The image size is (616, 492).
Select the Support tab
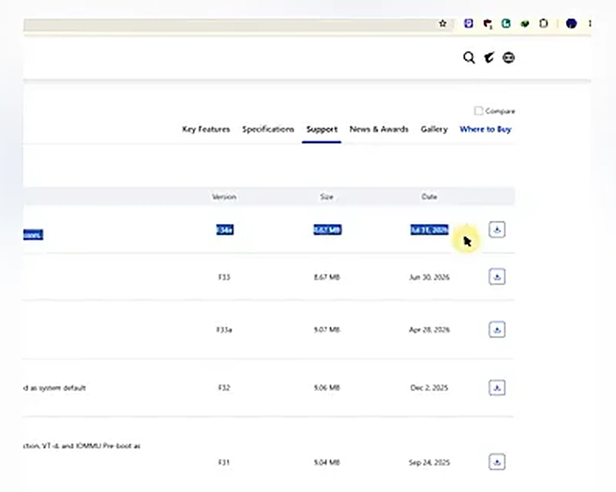[x=322, y=129]
